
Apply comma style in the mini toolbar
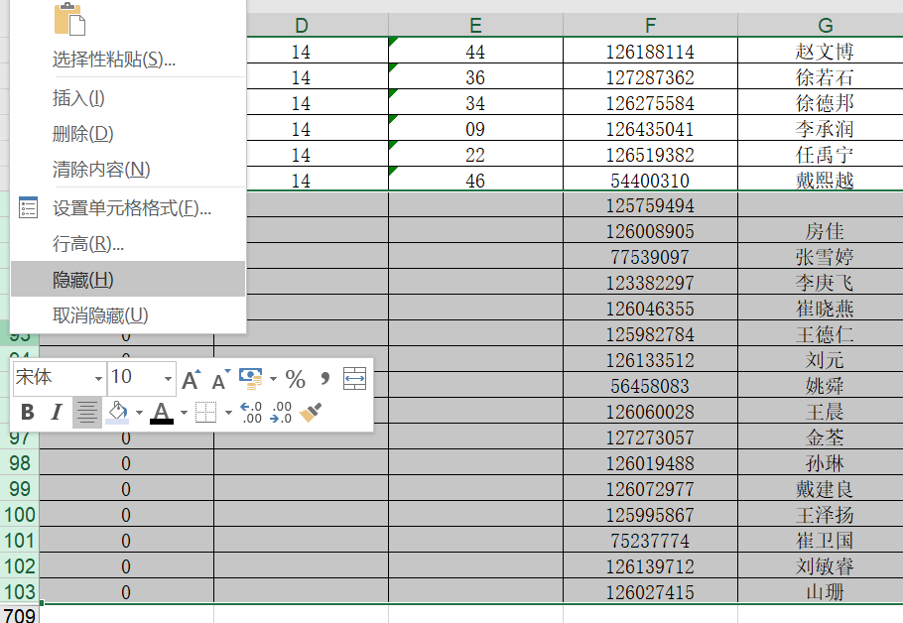pos(324,378)
